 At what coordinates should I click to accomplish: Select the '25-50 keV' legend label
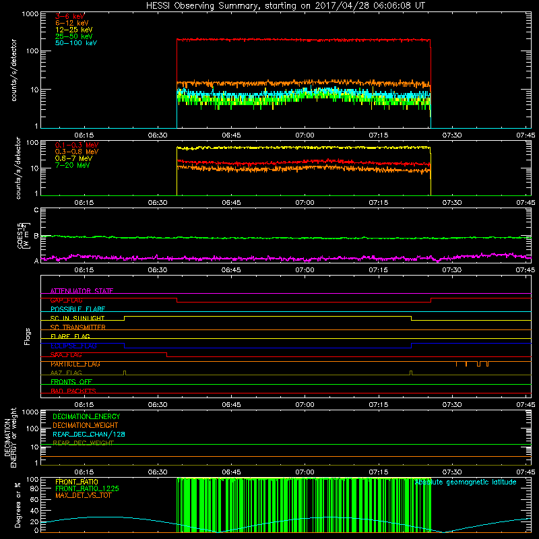(74, 36)
